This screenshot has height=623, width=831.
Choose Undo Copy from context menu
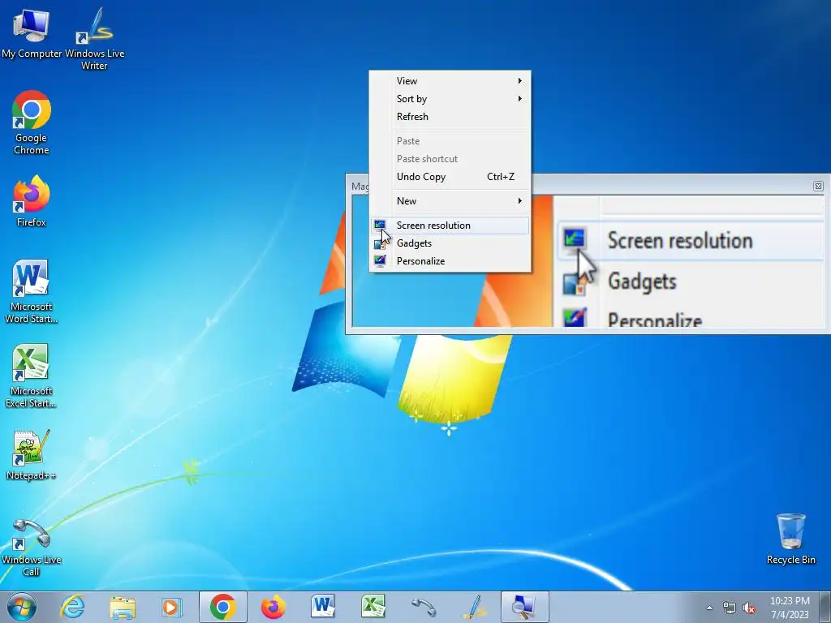[450, 177]
